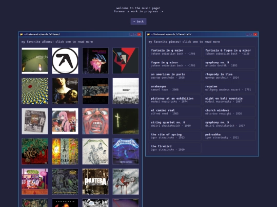Open the pink-haired anime girl album cover
The width and height of the screenshot is (277, 207).
(65, 121)
